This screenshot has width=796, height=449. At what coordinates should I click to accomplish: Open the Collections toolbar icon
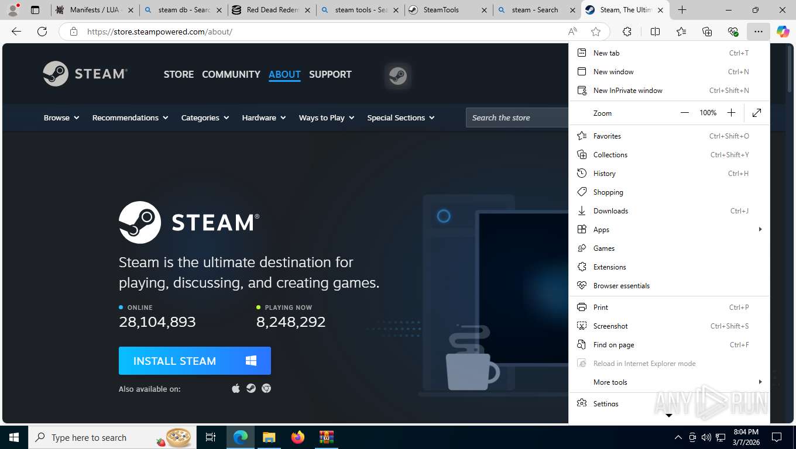[x=707, y=32]
